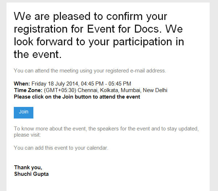Click the blue Join button
Image resolution: width=218 pixels, height=191 pixels.
[24, 113]
